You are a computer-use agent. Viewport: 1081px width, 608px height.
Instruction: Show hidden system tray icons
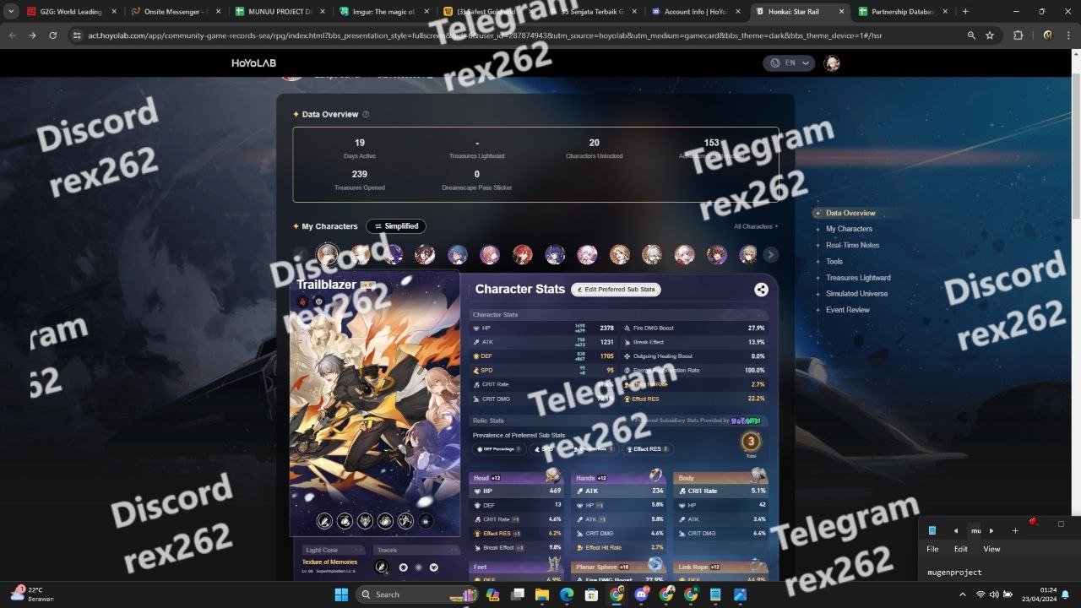[x=964, y=594]
